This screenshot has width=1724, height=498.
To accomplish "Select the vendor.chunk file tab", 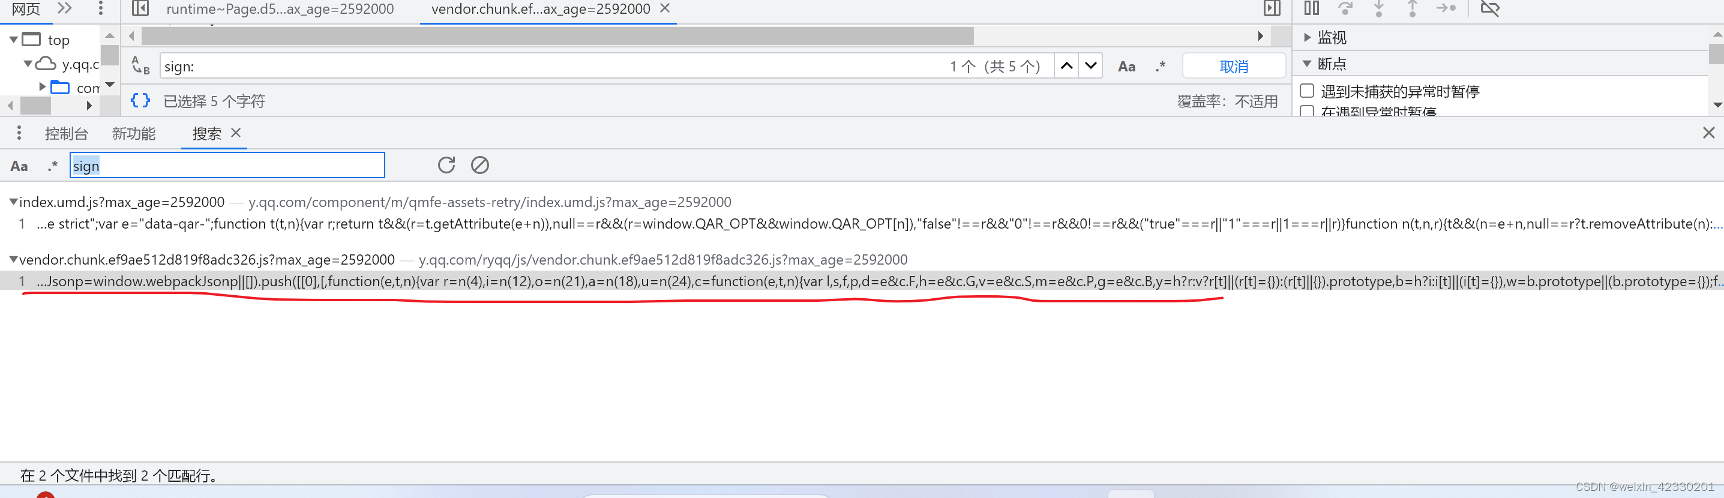I will coord(541,9).
